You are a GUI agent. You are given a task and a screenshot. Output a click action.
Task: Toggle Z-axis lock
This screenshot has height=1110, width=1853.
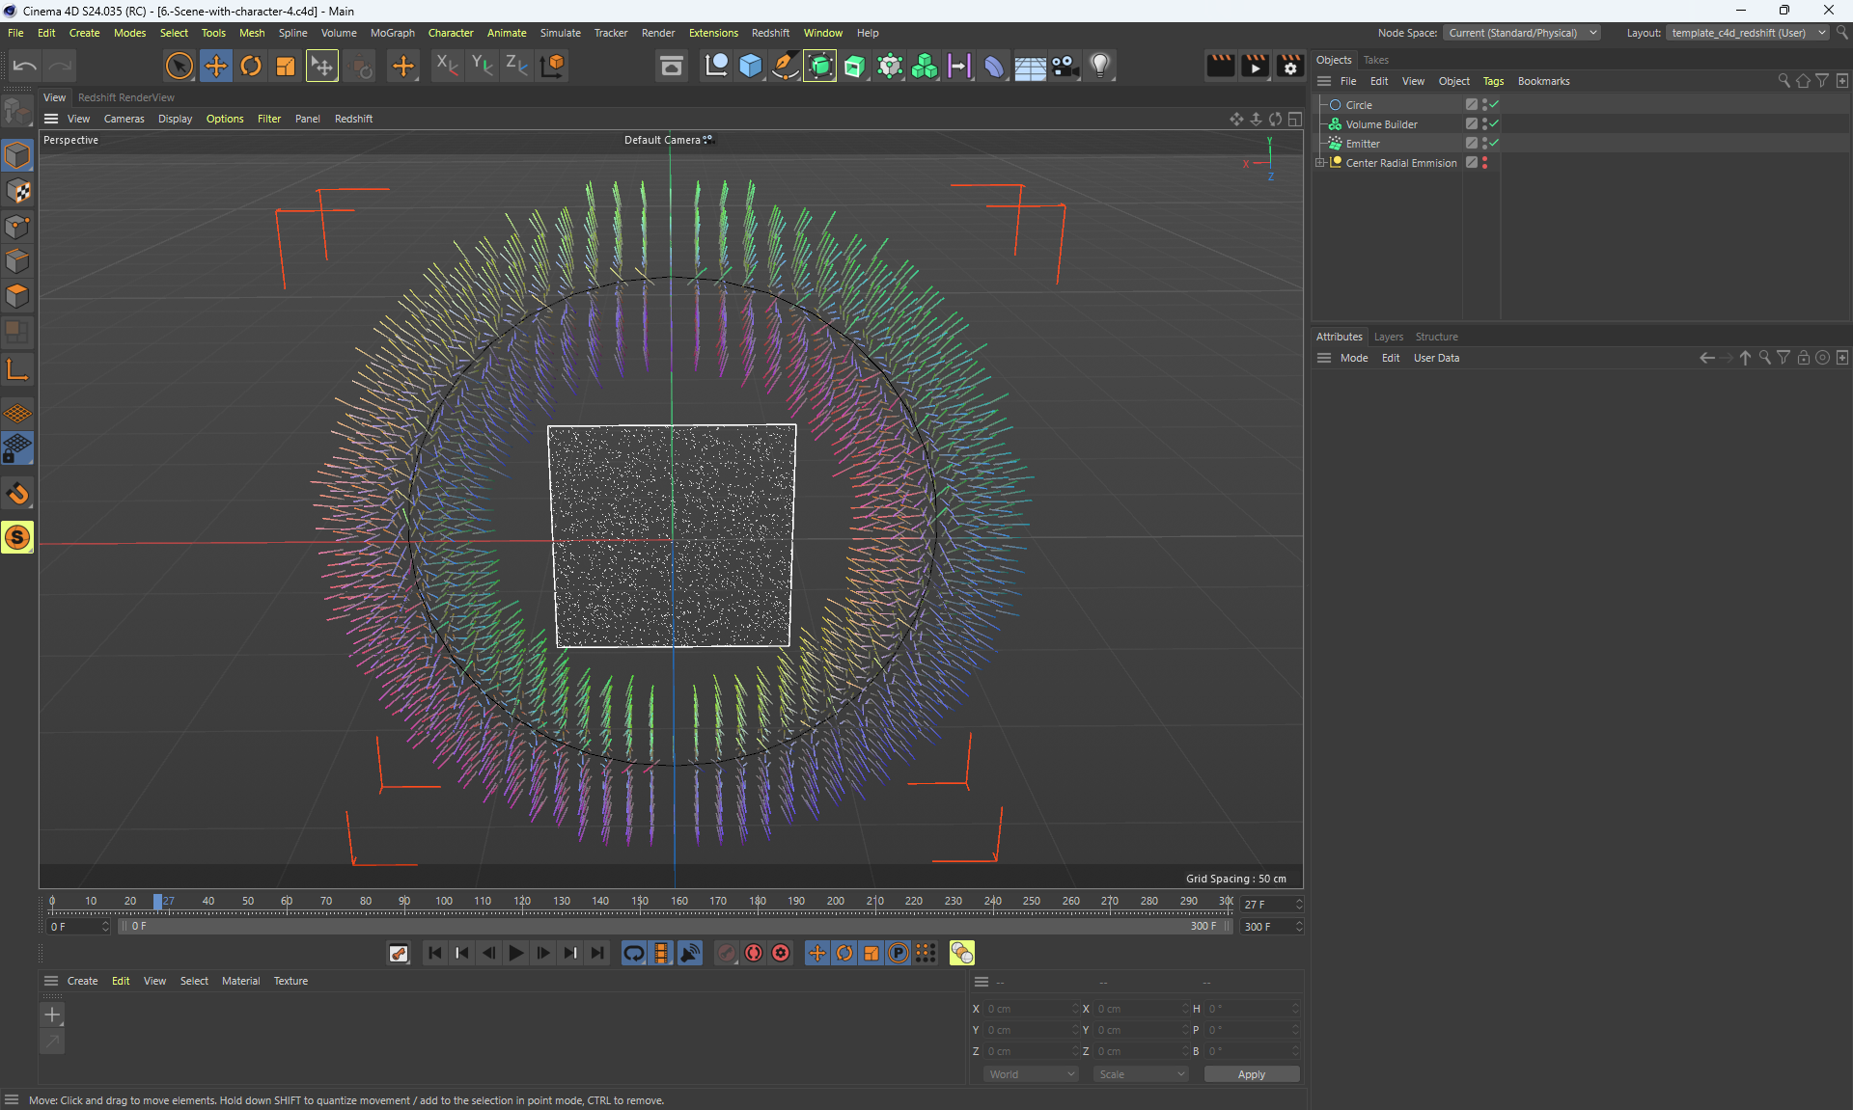click(516, 66)
